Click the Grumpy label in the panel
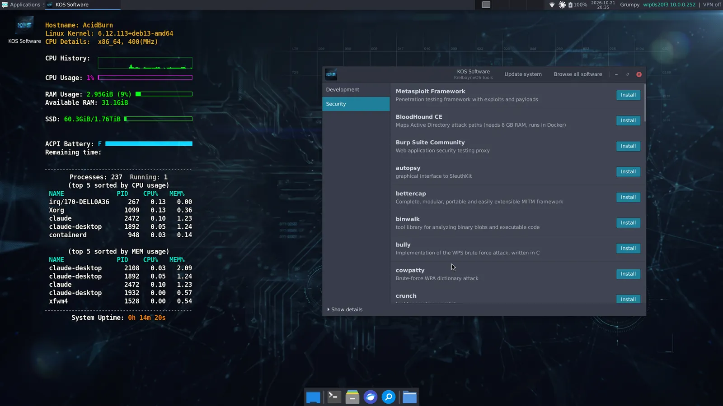723x406 pixels. 629,5
